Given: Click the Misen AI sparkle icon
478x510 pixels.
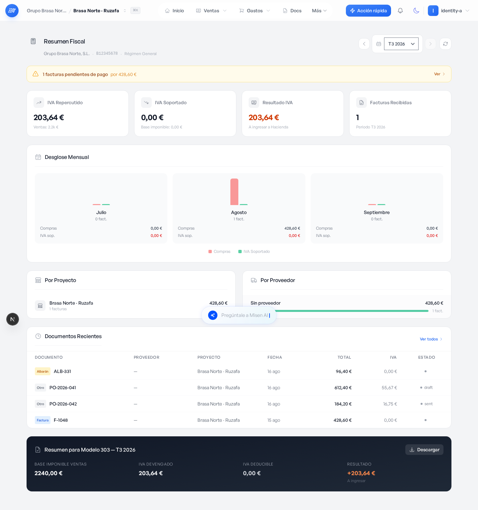Looking at the screenshot, I should 213,315.
